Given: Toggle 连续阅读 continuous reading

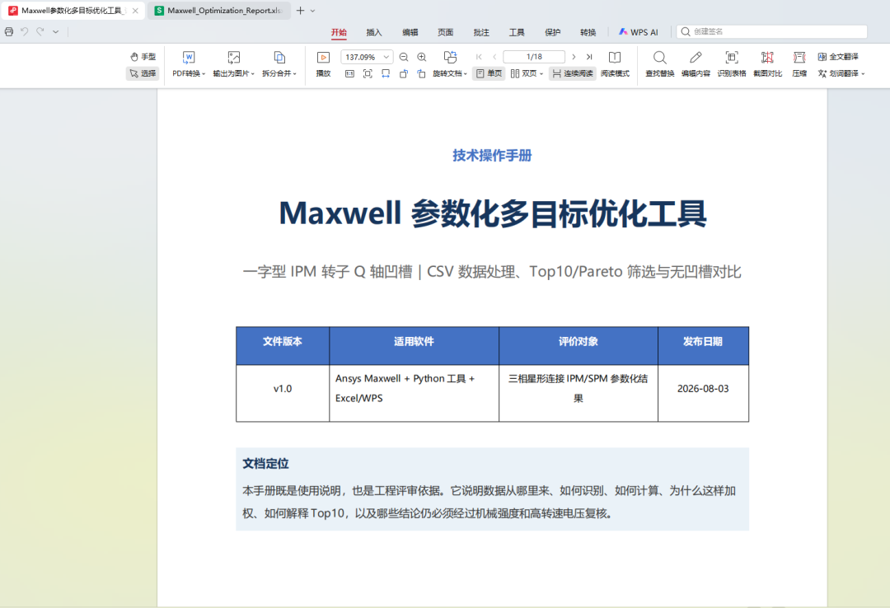Looking at the screenshot, I should pyautogui.click(x=572, y=74).
